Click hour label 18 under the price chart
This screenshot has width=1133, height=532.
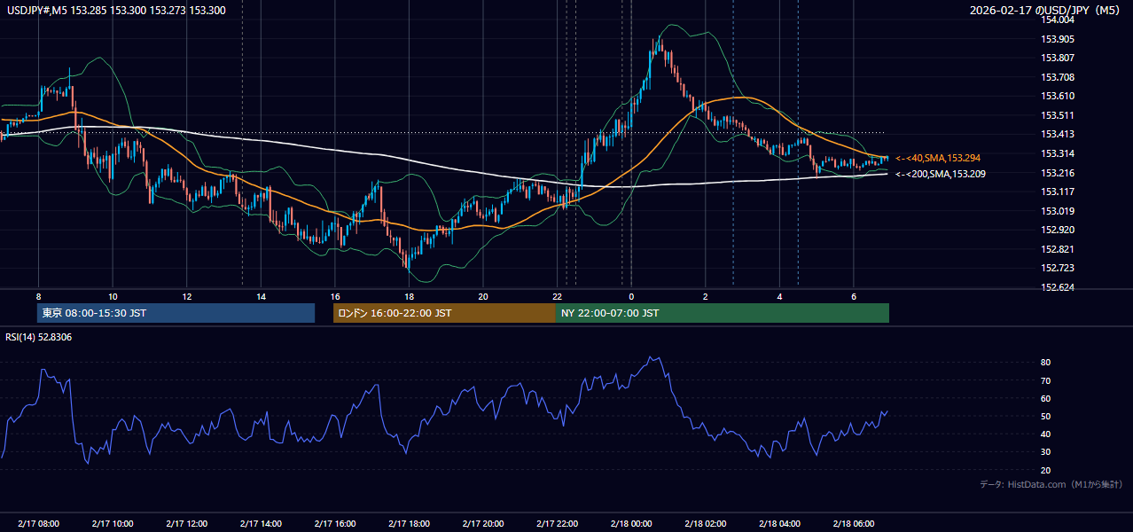point(409,296)
